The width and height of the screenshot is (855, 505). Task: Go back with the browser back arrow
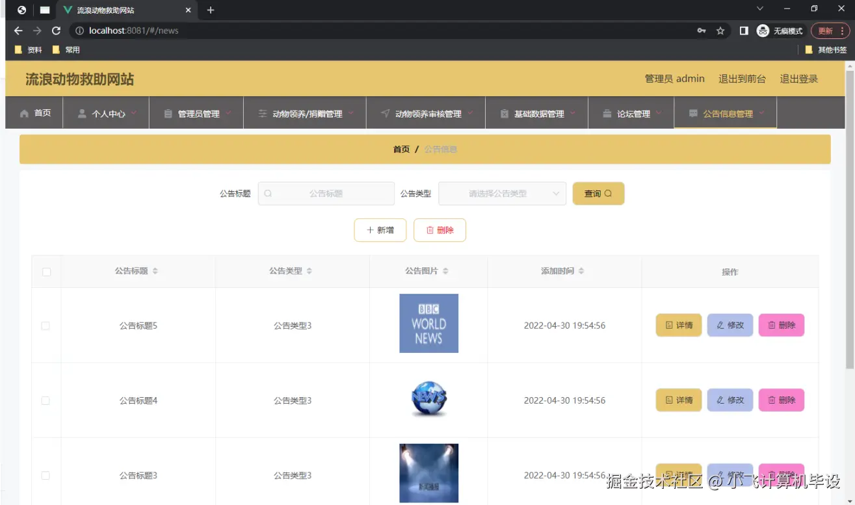18,31
